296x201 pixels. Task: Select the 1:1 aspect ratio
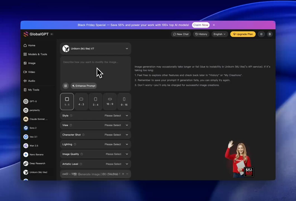pos(67,102)
